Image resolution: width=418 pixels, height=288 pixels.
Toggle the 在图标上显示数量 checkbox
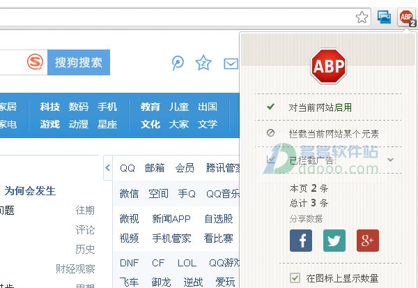click(295, 278)
